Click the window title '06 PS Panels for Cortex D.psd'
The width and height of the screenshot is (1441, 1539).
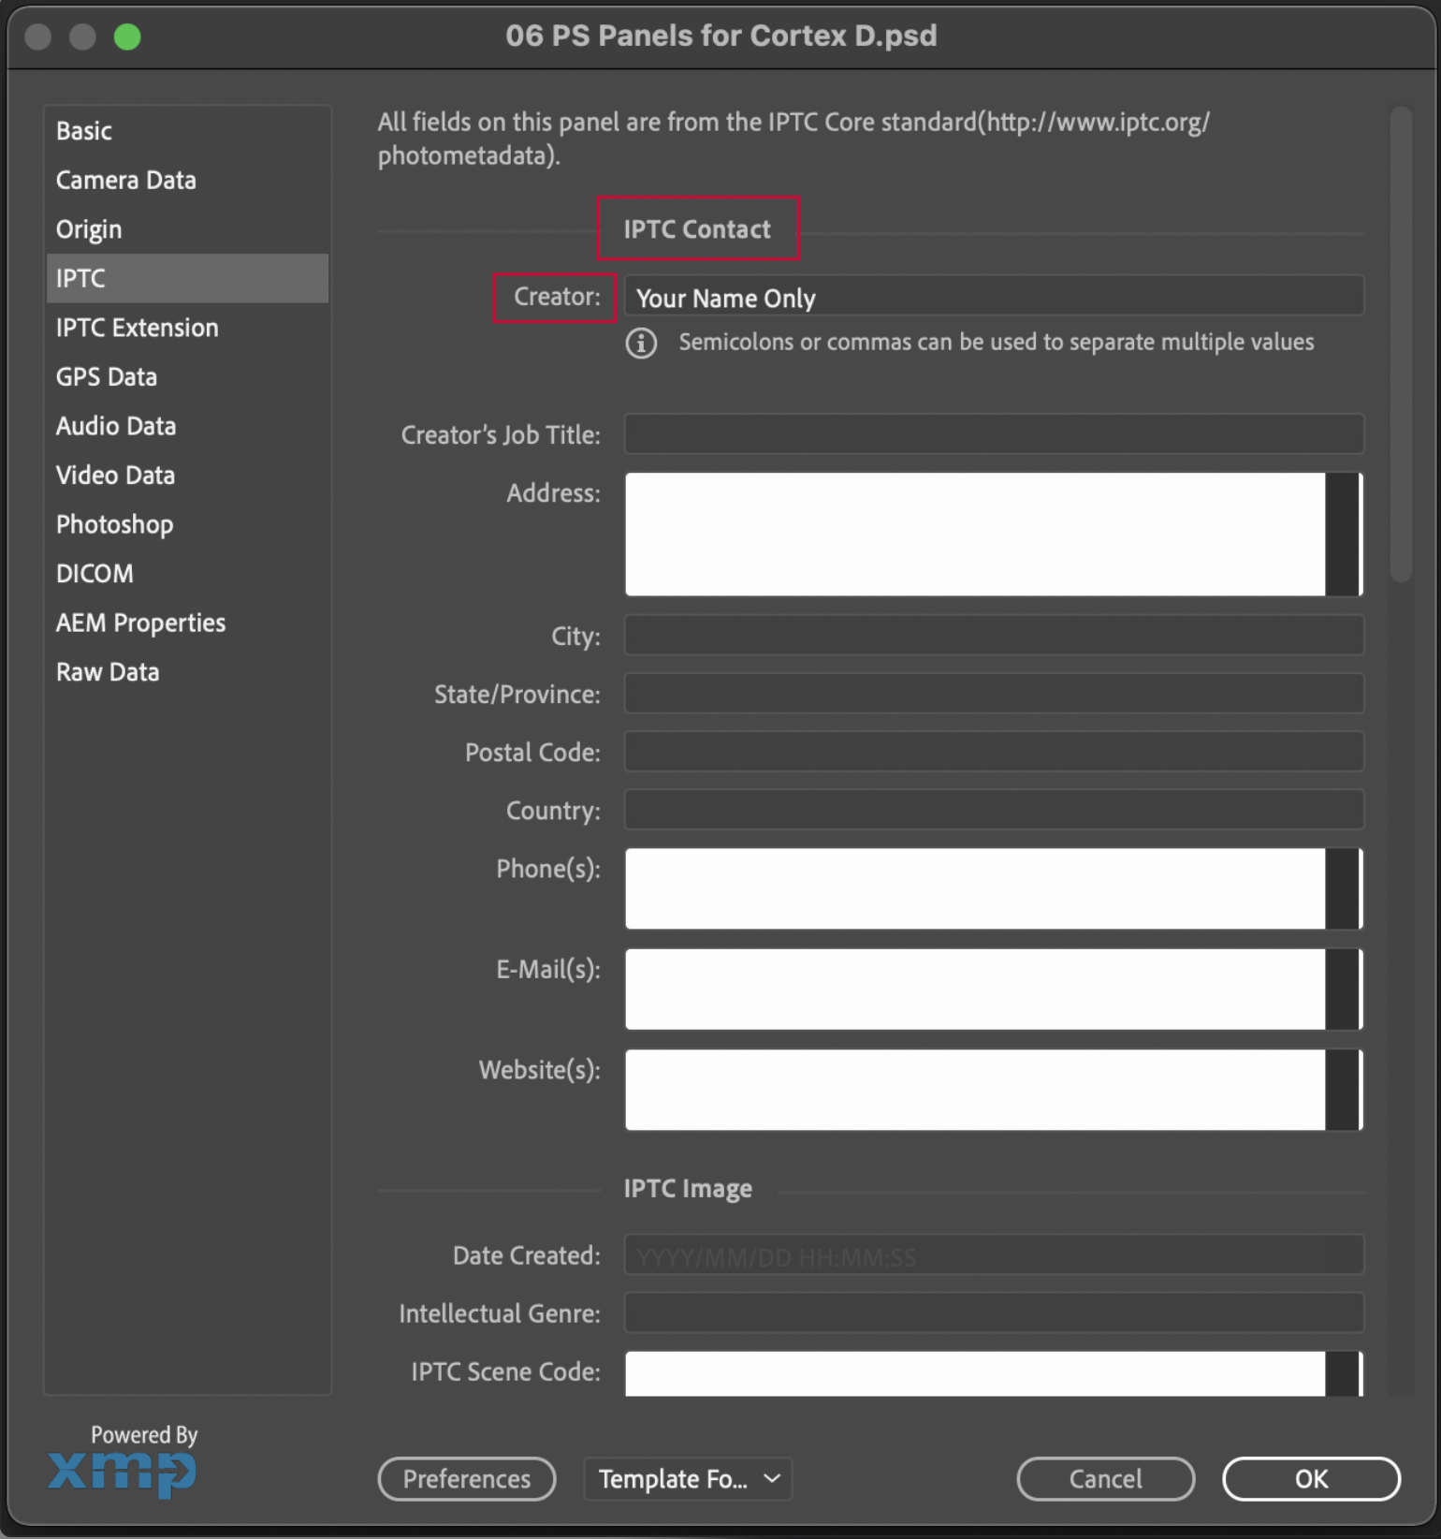tap(720, 36)
